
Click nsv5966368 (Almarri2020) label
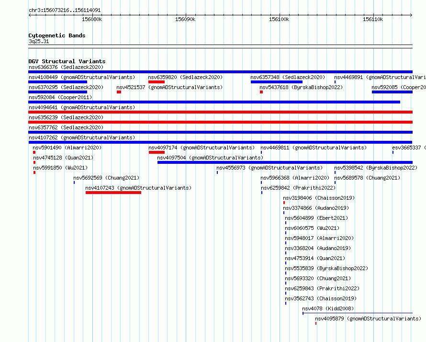(x=295, y=178)
